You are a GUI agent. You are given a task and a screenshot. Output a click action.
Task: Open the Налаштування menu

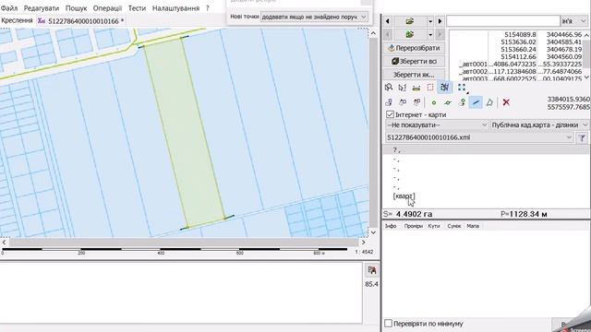coord(175,8)
